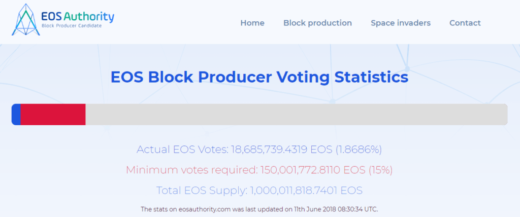Click the red minimum-required segment of progress bar
Screen dimensions: 520x217
click(x=53, y=114)
